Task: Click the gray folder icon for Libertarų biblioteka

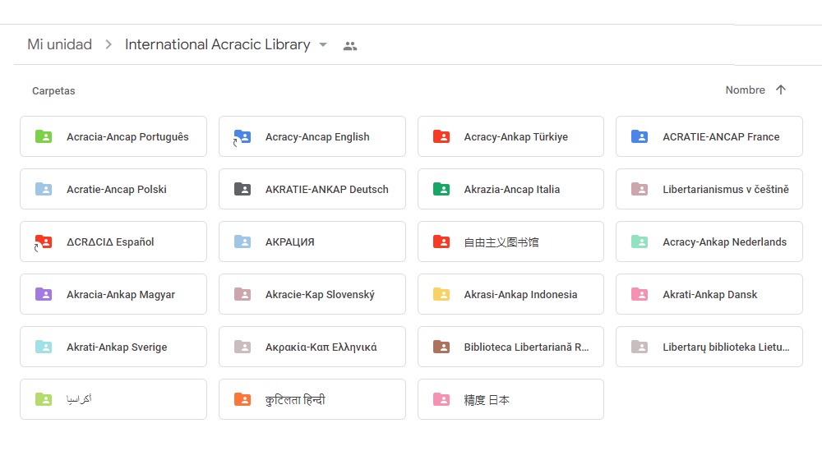Action: point(640,347)
